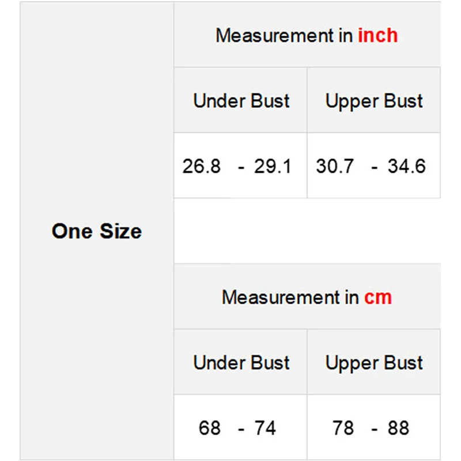The height and width of the screenshot is (461, 461).
Task: Click the "One Size" label
Action: [96, 231]
